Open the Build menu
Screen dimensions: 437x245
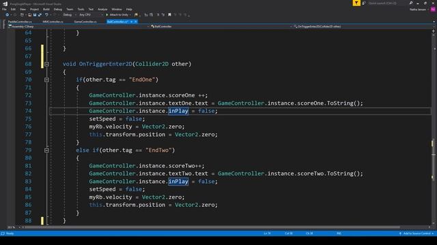[46, 9]
